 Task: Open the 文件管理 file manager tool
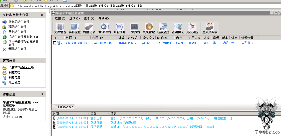tap(60, 28)
